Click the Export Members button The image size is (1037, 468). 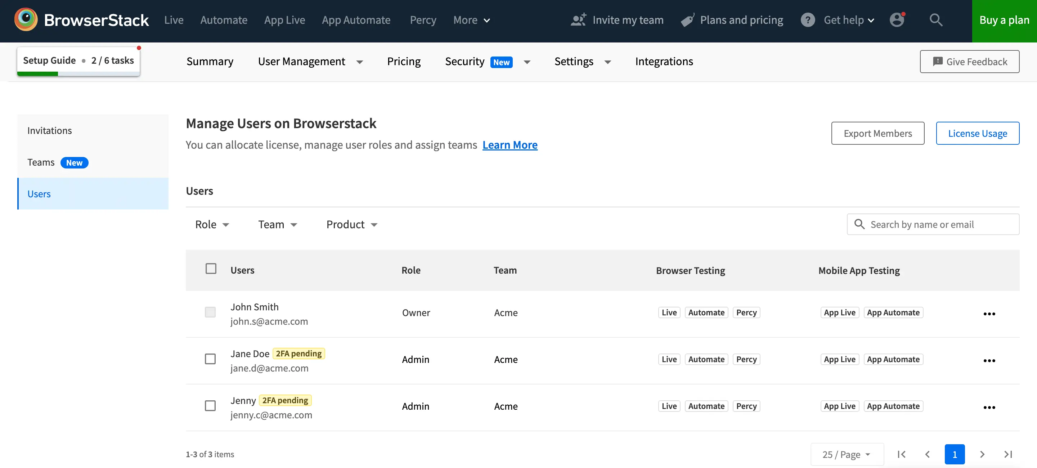coord(877,133)
